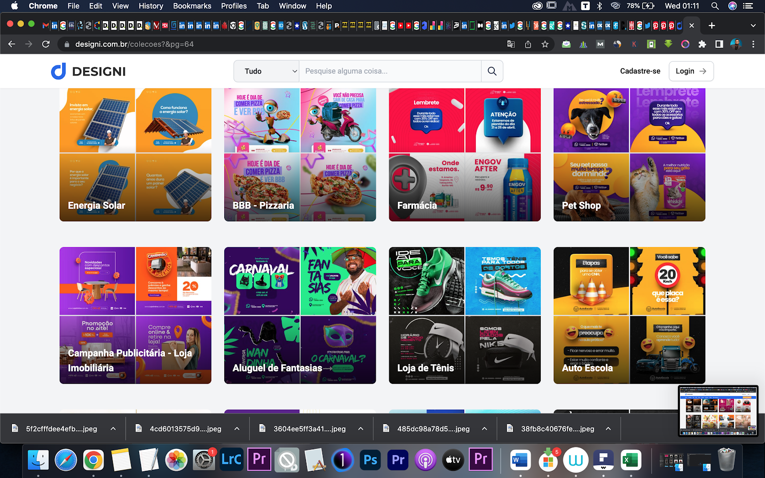The image size is (765, 478).
Task: Open the Pet Shop collection
Action: click(x=629, y=154)
